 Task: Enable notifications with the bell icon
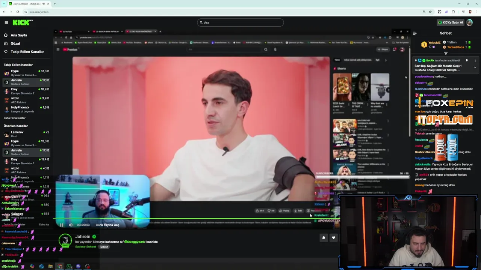pos(324,238)
